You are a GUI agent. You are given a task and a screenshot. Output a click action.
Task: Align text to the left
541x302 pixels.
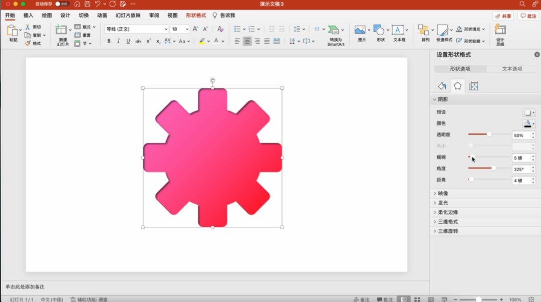coord(237,41)
